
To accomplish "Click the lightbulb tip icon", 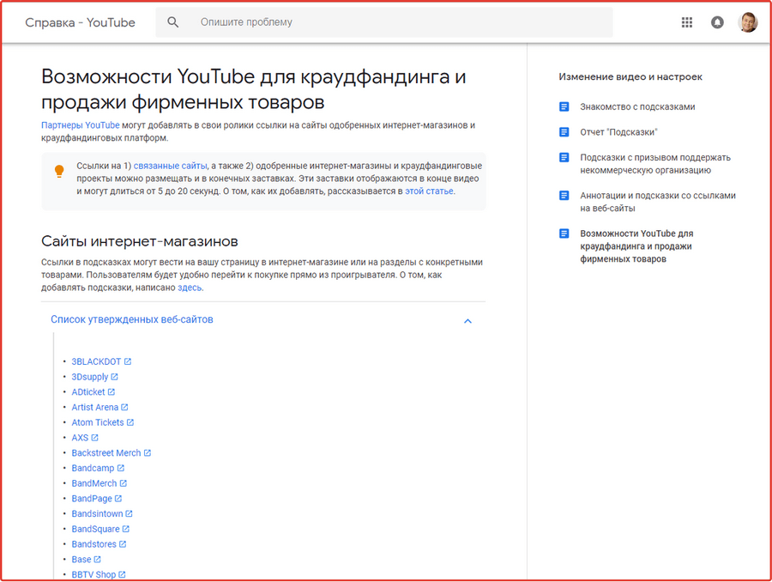I will coord(59,171).
